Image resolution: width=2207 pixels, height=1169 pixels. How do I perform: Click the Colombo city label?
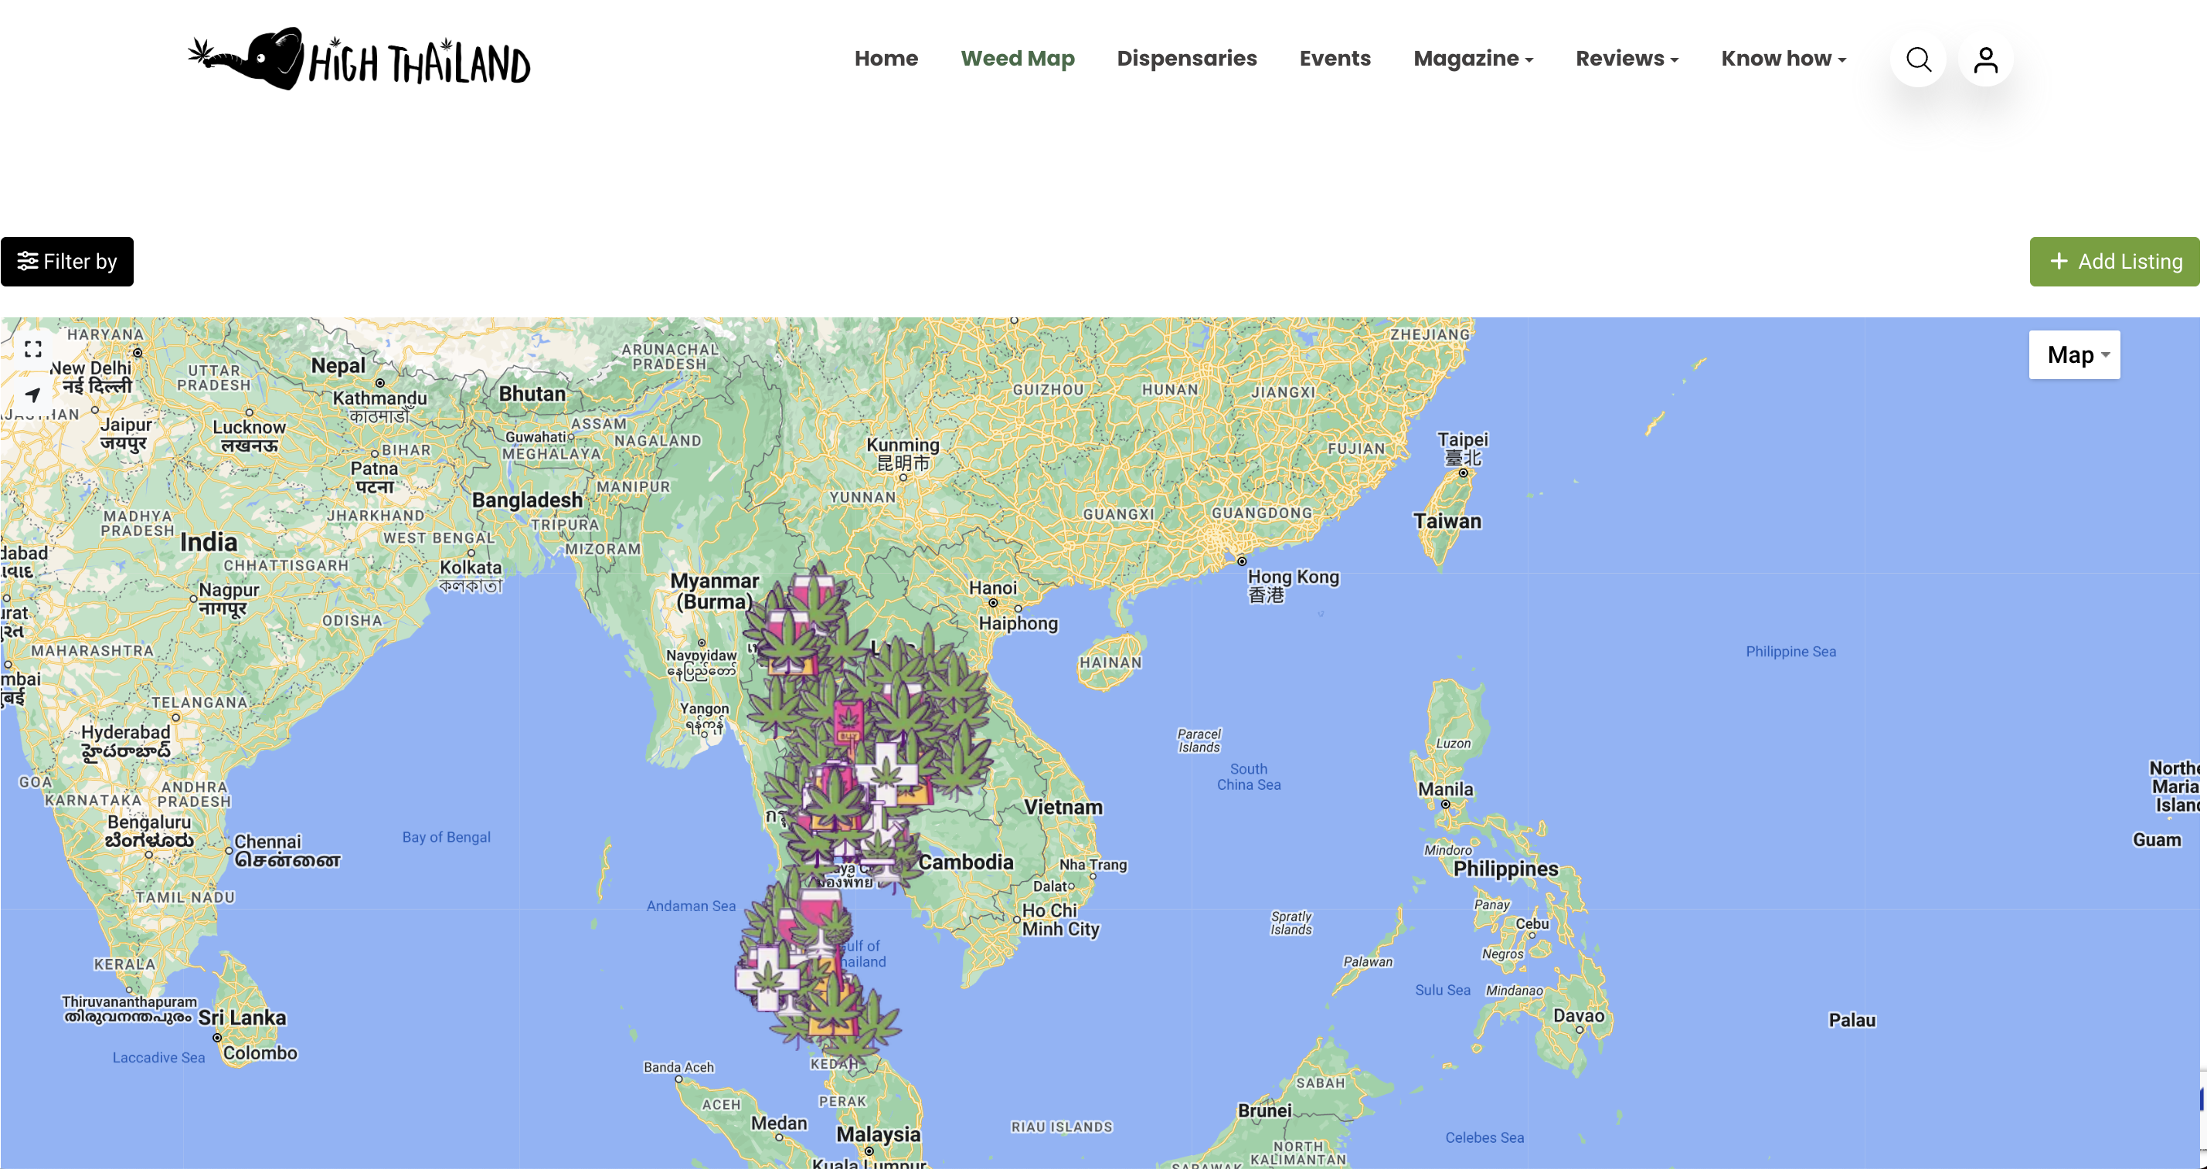260,1052
